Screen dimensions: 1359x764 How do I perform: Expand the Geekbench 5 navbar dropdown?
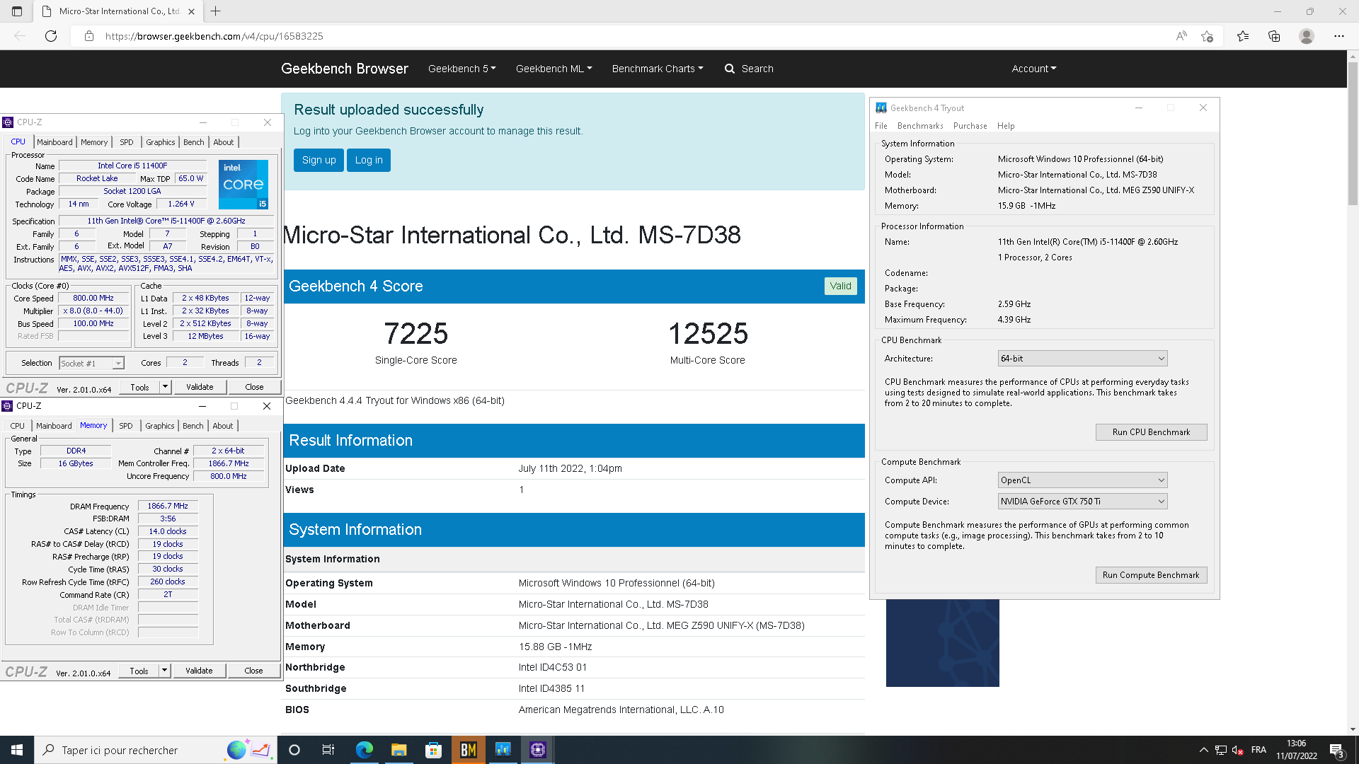461,69
